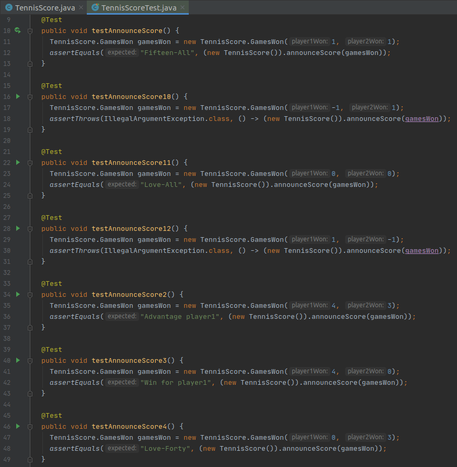Viewport: 457px width, 467px height.
Task: Run testAnnounceScore11 via green gutter arrow
Action: [x=18, y=162]
